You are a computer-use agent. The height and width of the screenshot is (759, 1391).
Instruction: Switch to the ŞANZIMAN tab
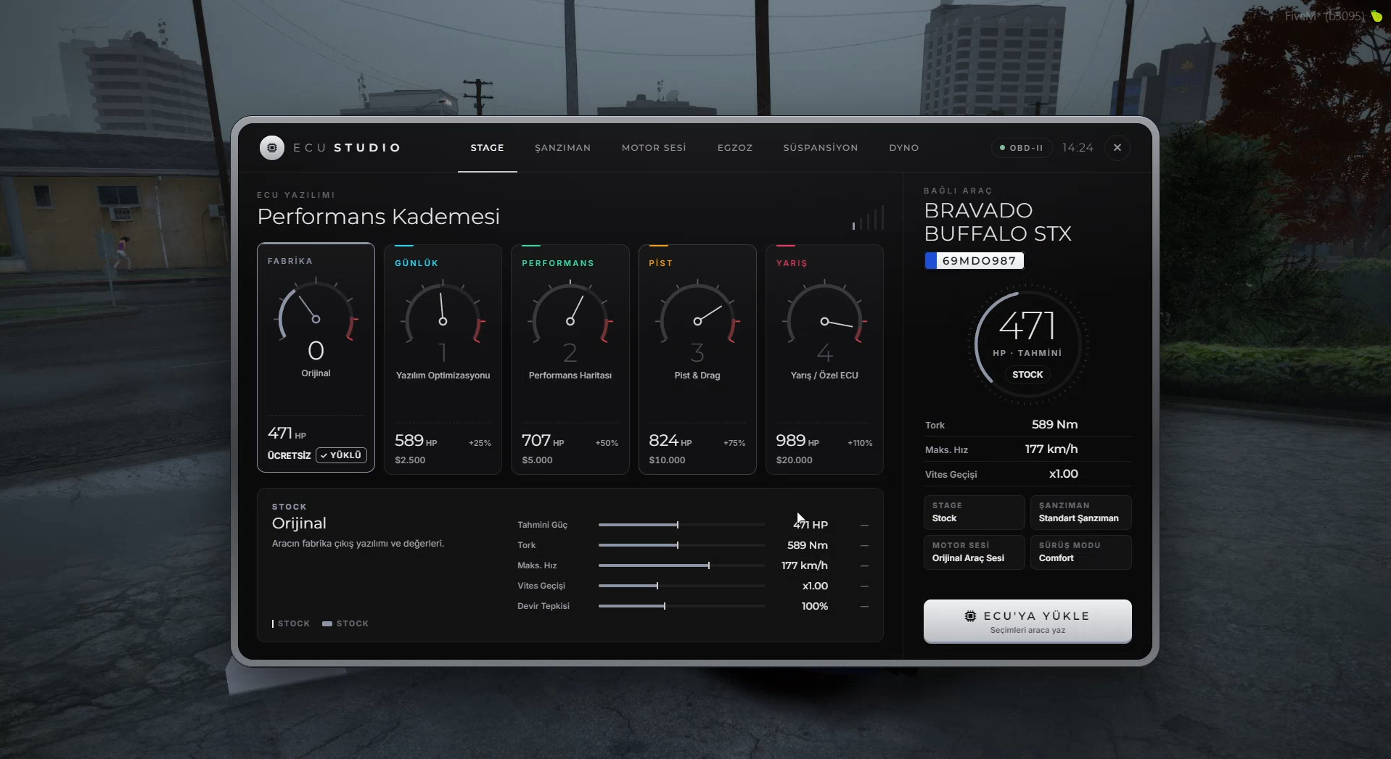tap(562, 148)
